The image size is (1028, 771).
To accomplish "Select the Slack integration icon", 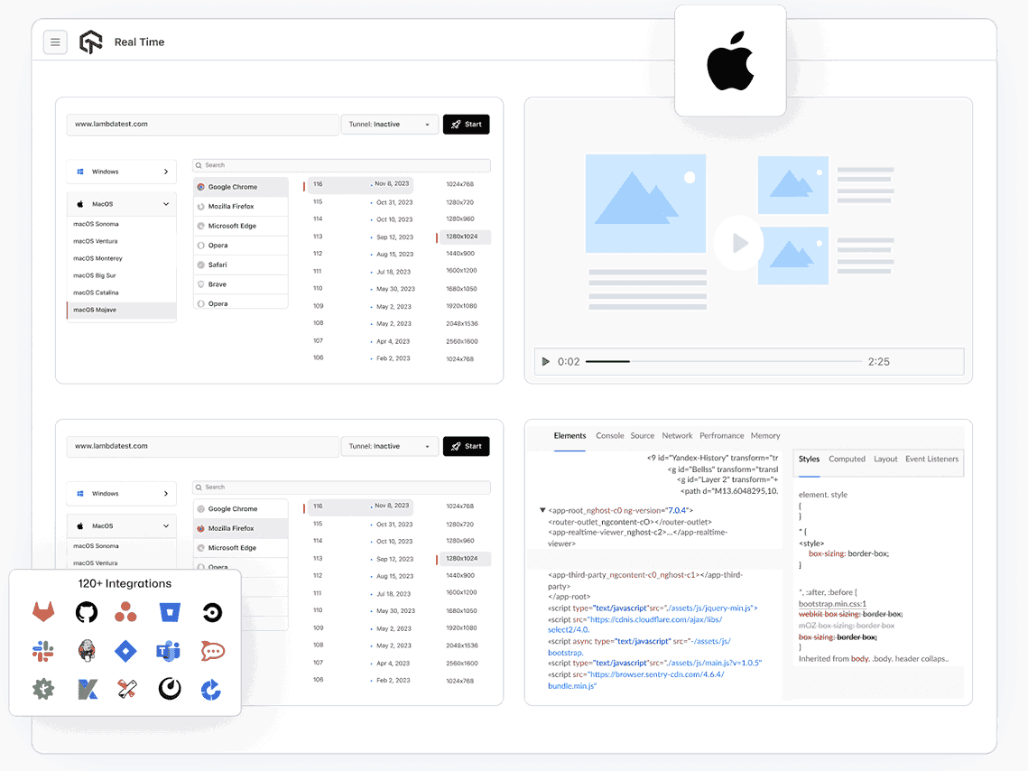I will pyautogui.click(x=43, y=650).
